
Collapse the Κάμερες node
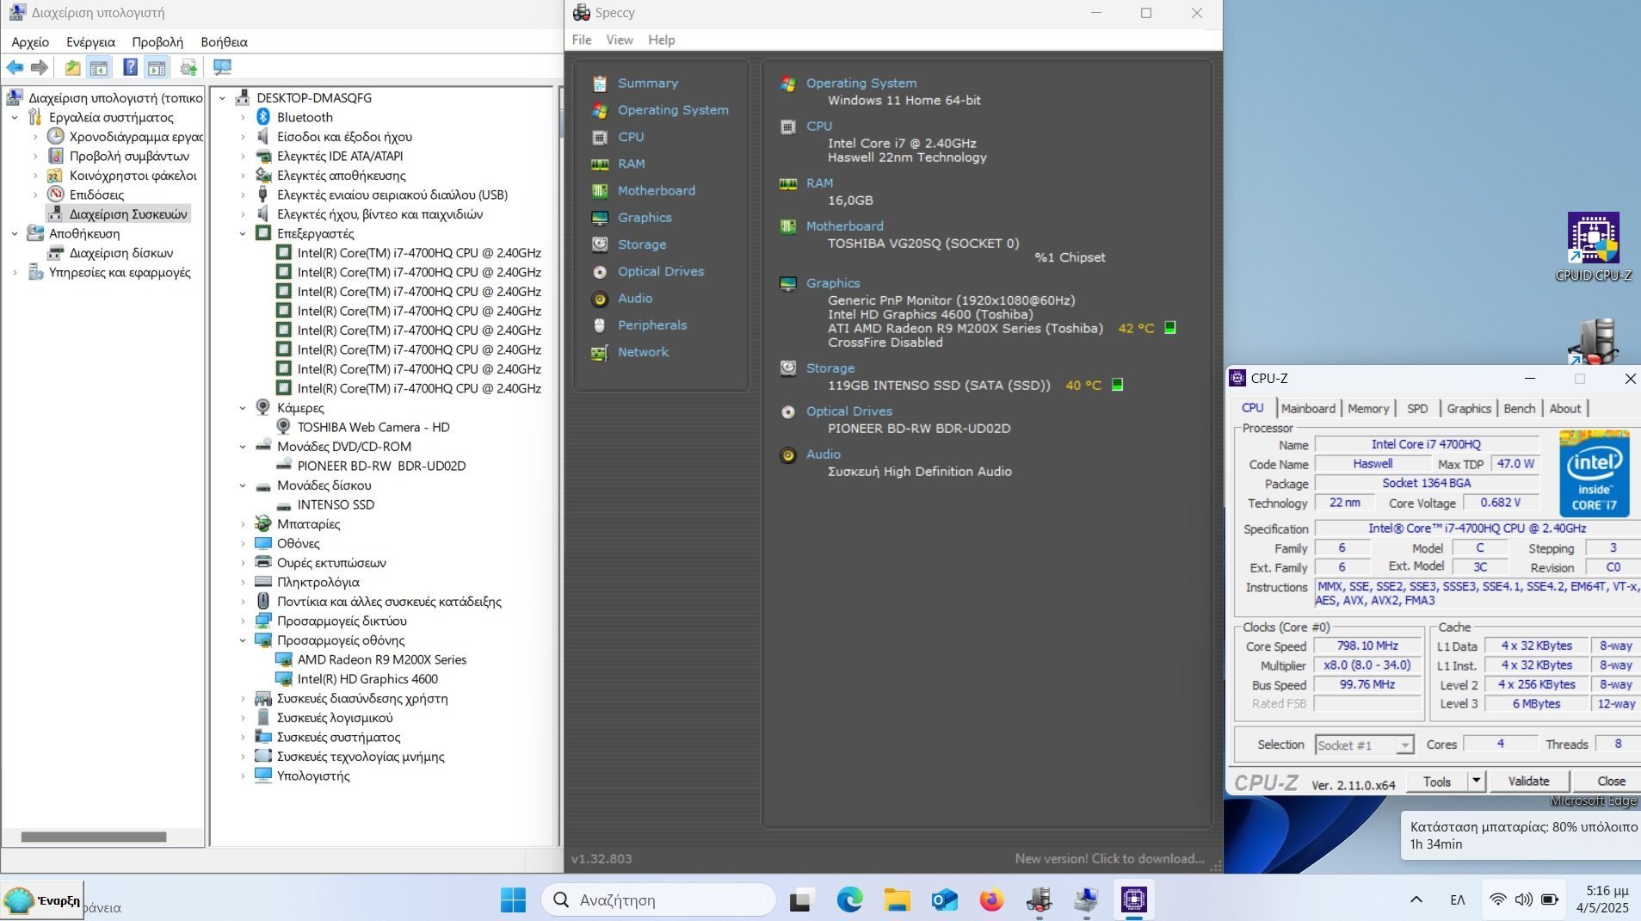243,408
